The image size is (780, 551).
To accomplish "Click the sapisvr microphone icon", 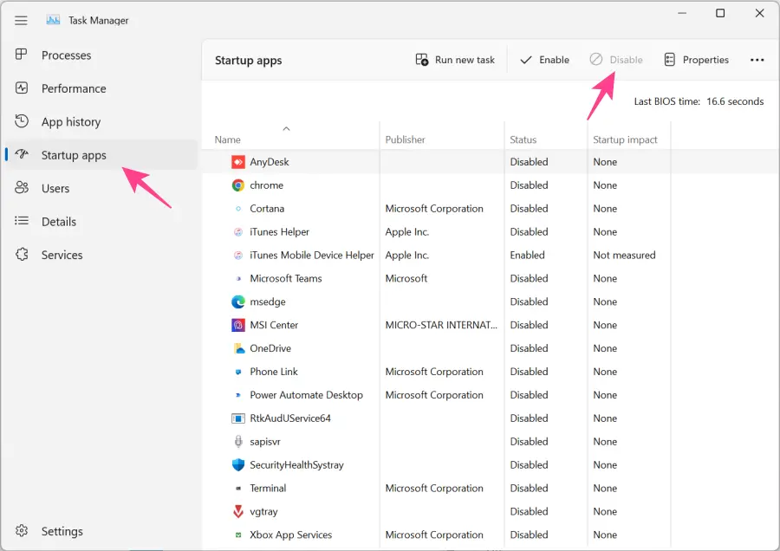I will pyautogui.click(x=238, y=441).
